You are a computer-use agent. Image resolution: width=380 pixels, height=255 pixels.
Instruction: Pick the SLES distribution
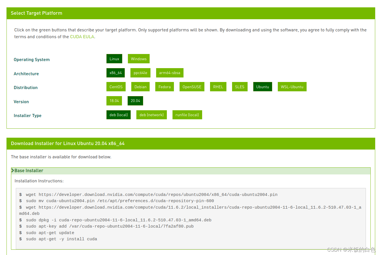[x=240, y=87]
